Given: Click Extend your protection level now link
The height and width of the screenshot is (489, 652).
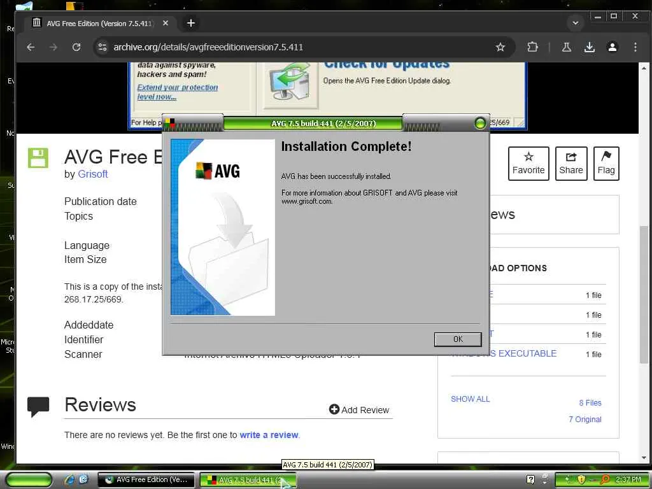Looking at the screenshot, I should coord(178,92).
